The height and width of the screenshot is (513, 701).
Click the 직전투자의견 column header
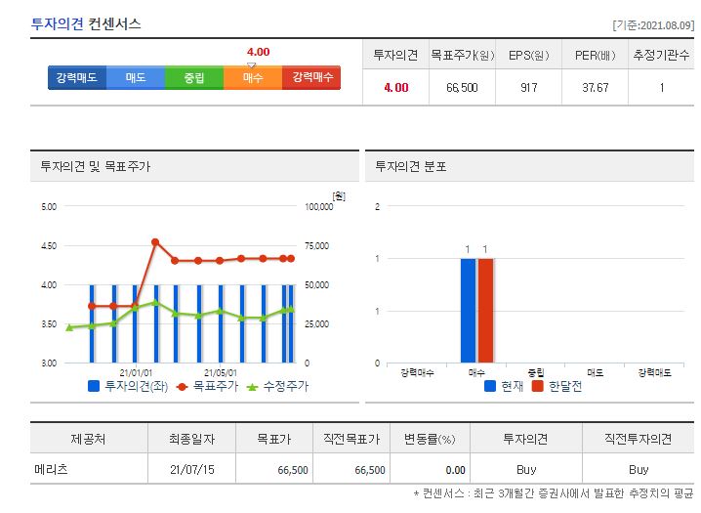coord(638,439)
